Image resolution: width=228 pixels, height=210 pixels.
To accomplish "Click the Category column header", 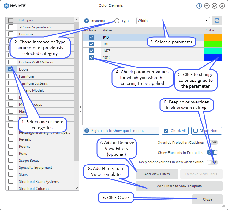I will click(45, 20).
